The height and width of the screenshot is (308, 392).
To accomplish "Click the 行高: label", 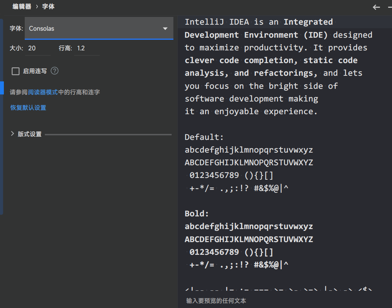I will [65, 48].
